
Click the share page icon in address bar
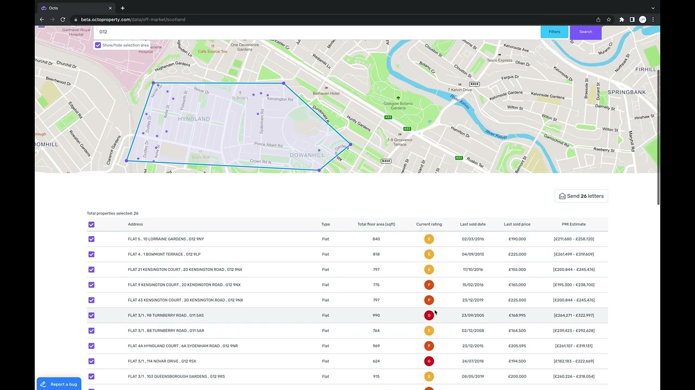598,19
